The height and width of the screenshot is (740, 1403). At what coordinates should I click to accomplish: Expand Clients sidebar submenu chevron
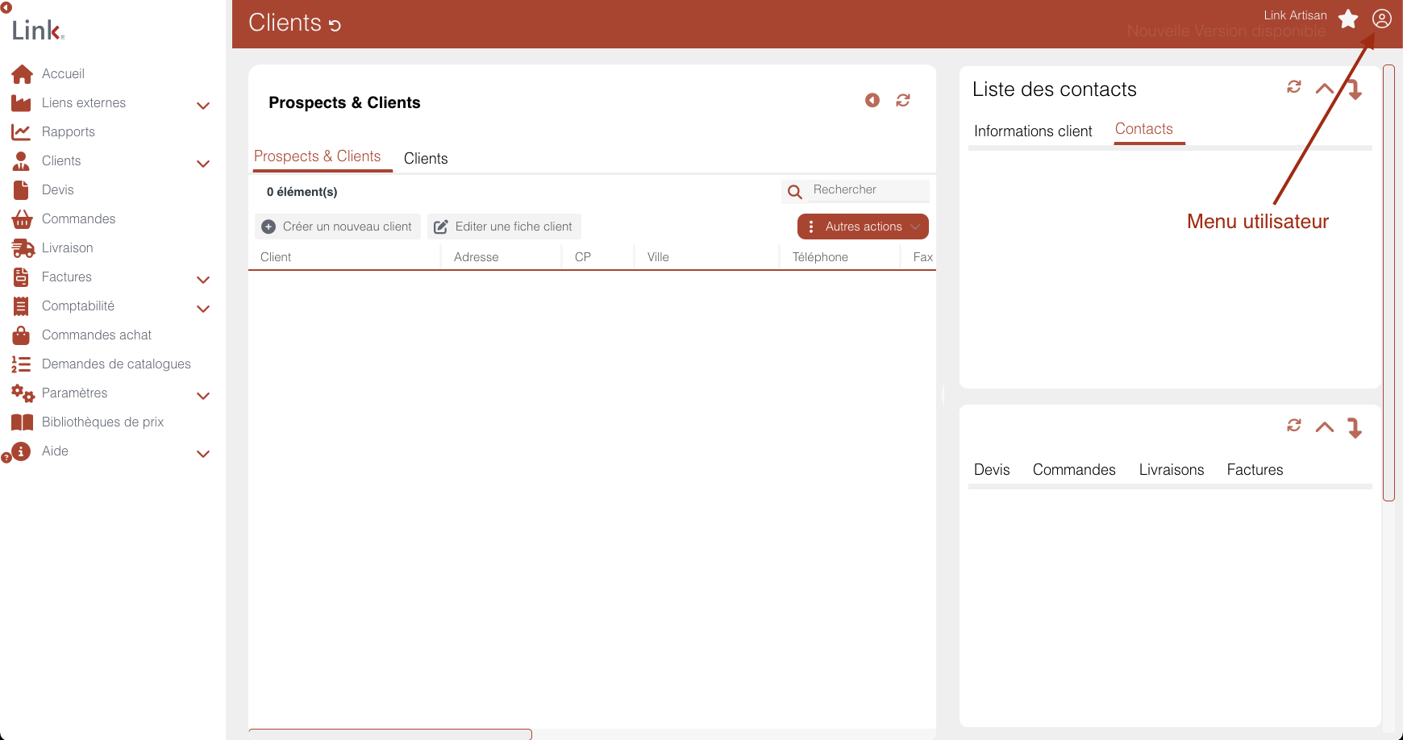(x=203, y=164)
